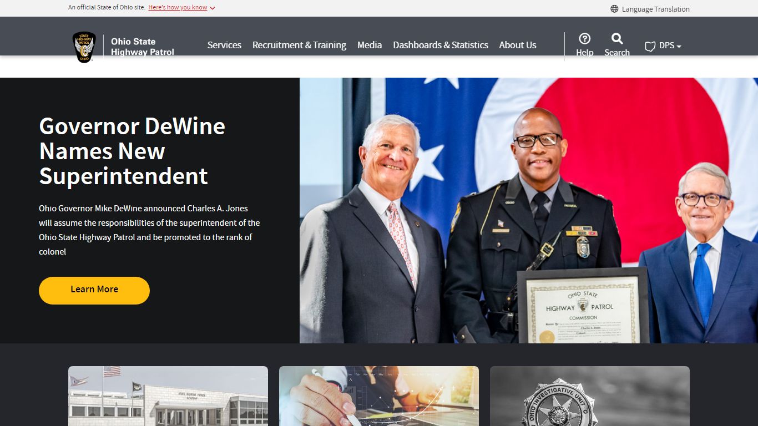Screen dimensions: 758x426
Task: Open the Help question mark icon
Action: (584, 38)
